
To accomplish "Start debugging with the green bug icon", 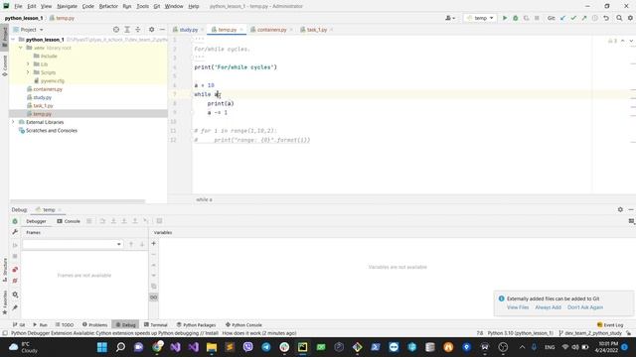I will click(516, 18).
